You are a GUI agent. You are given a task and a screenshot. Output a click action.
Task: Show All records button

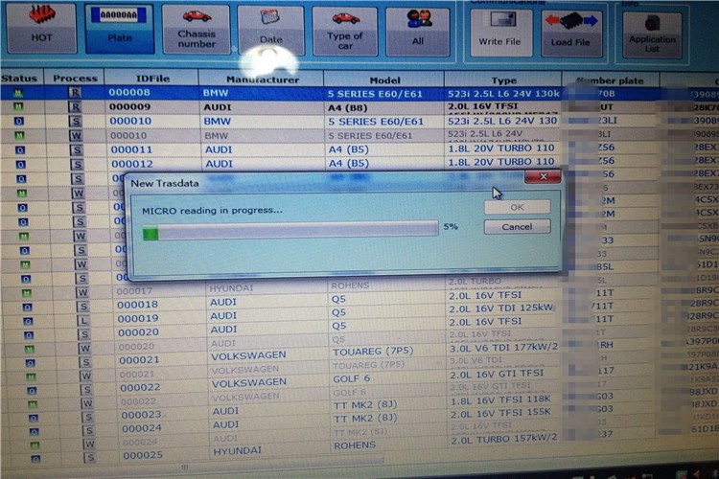click(418, 32)
